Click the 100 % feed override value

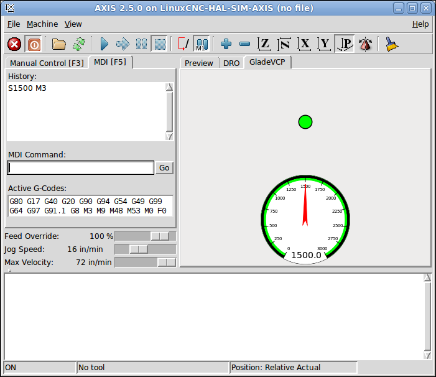tap(101, 236)
